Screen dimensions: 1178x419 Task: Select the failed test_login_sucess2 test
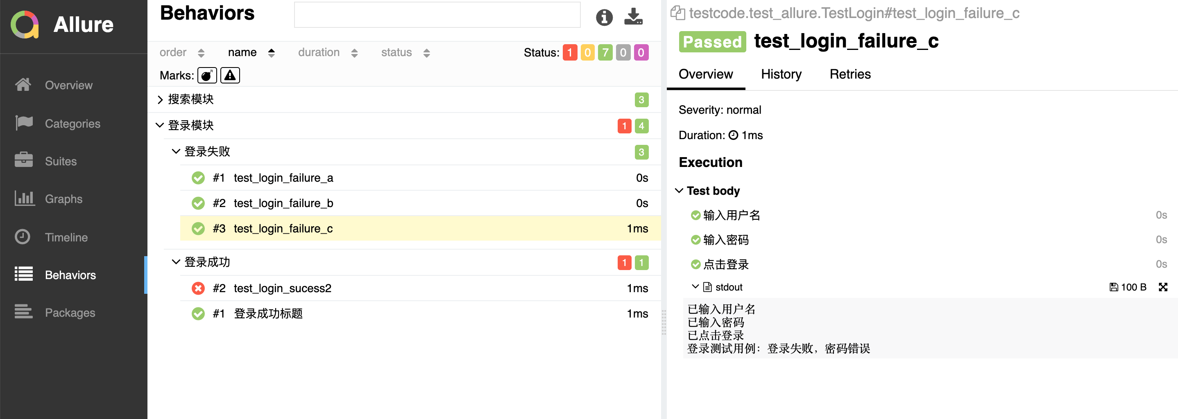282,288
